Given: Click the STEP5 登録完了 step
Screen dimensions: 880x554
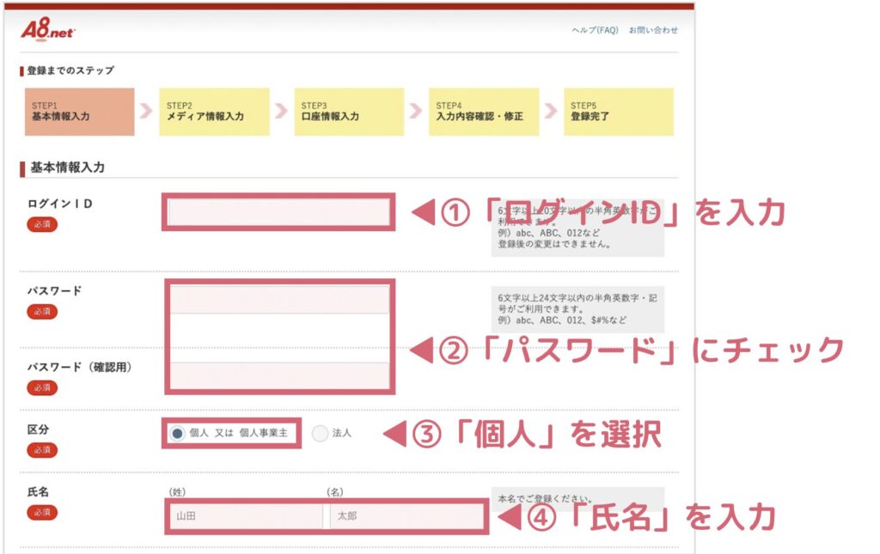Looking at the screenshot, I should click(619, 112).
